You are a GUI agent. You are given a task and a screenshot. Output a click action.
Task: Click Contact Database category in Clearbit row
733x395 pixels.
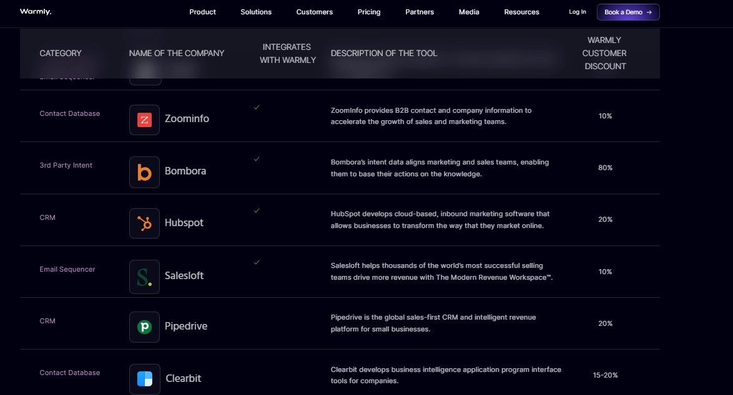click(70, 373)
